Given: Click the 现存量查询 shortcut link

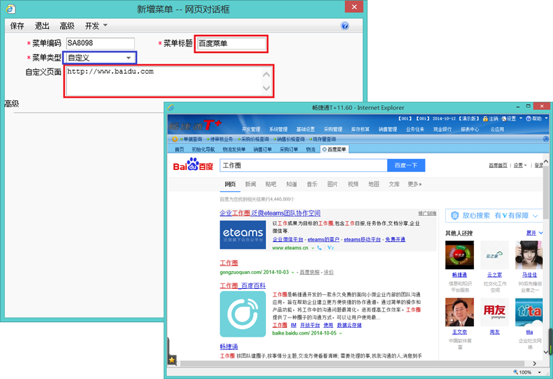Looking at the screenshot, I should (324, 139).
